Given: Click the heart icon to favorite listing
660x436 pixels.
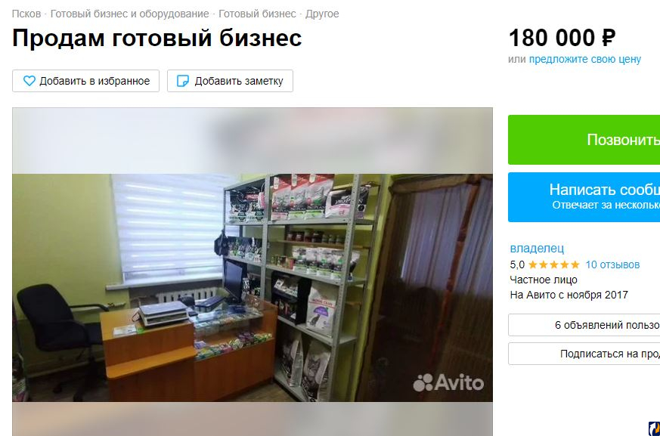Looking at the screenshot, I should (x=29, y=81).
